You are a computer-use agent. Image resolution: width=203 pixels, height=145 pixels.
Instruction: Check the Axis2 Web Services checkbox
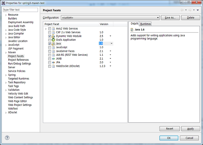[x=50, y=29]
